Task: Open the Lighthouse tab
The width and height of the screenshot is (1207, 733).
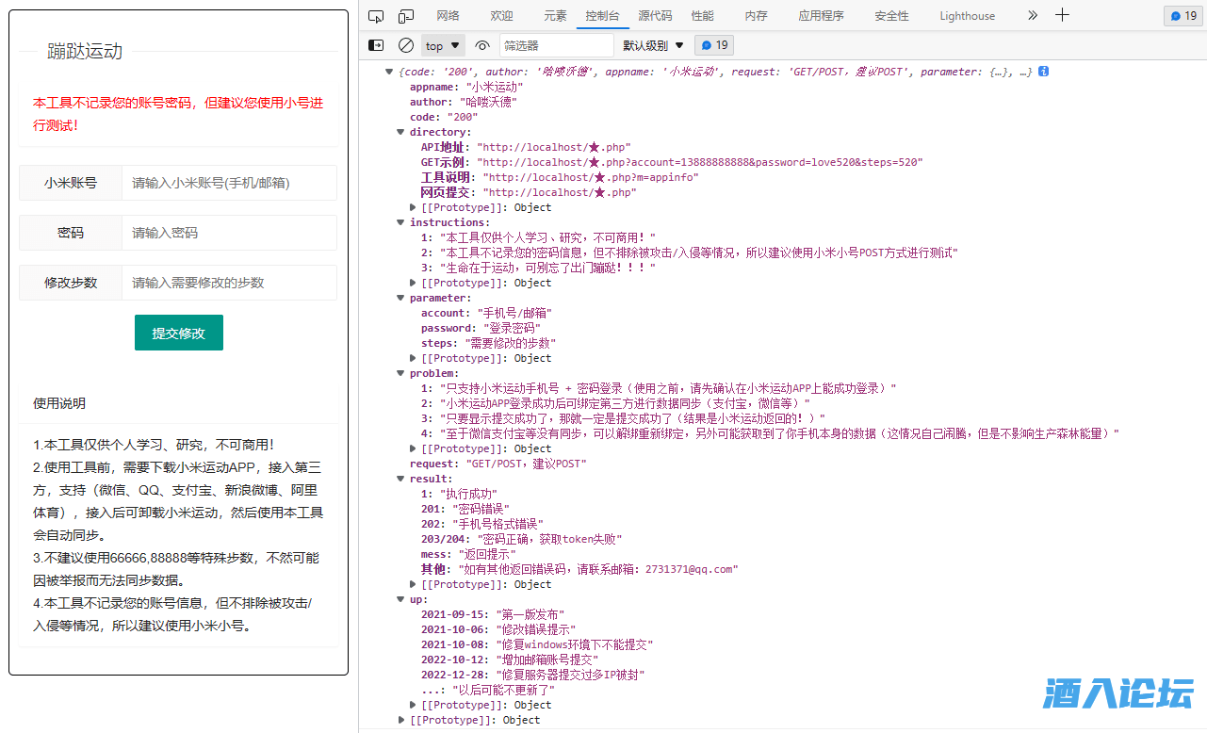Action: (967, 15)
